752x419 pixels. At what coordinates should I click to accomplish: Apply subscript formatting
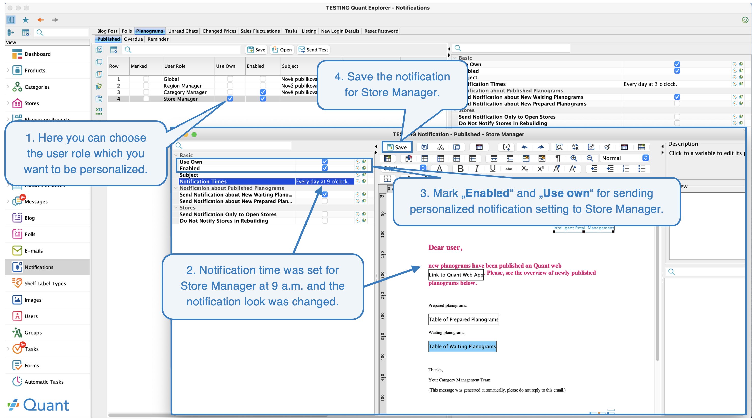click(525, 169)
